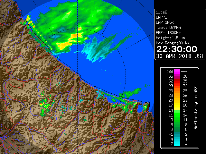Click the 'Max Range:80 km' line
This screenshot has width=206, height=154.
[x=173, y=43]
